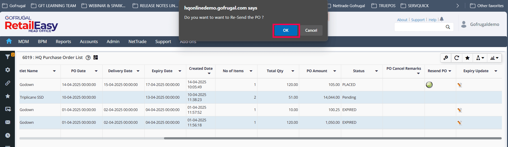Open report settings gears icon
Screen dimensions: 508x147
coord(446,58)
